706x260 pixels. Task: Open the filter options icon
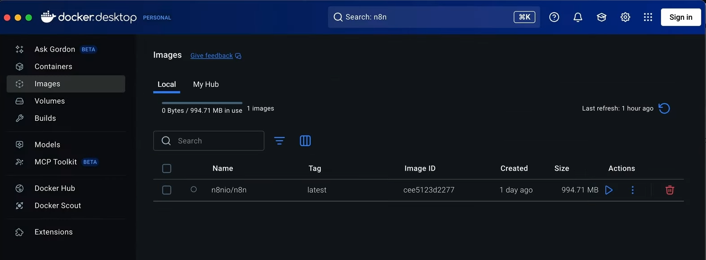click(x=280, y=141)
